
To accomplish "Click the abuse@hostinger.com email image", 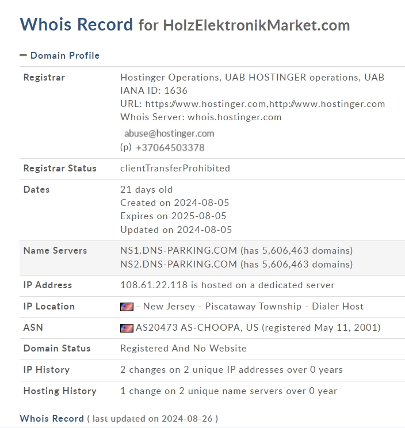I will point(169,133).
